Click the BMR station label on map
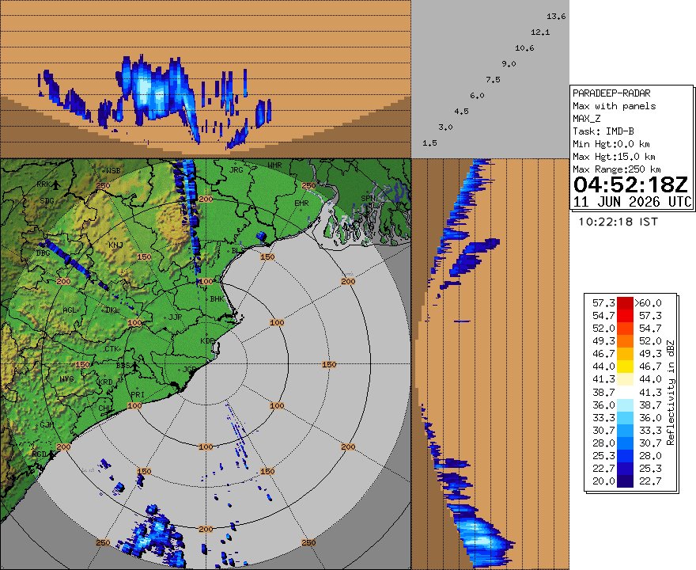 point(301,203)
